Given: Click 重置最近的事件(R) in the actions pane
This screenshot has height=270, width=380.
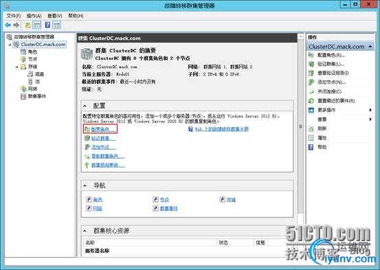Looking at the screenshot, I should [x=336, y=101].
